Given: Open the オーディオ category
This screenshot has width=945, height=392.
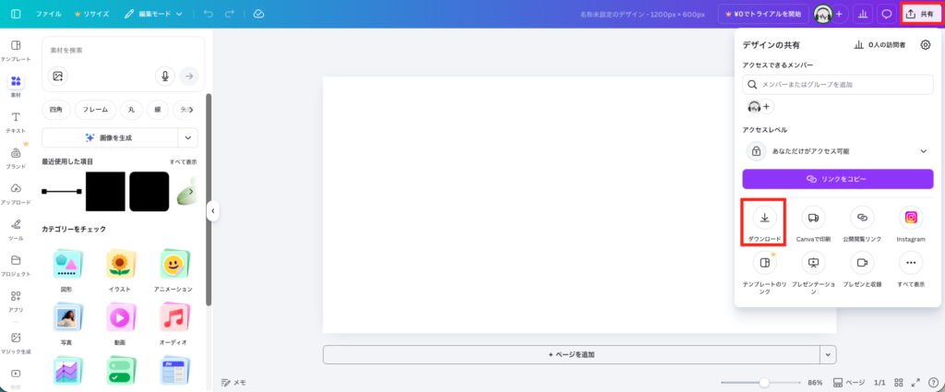Looking at the screenshot, I should point(173,324).
